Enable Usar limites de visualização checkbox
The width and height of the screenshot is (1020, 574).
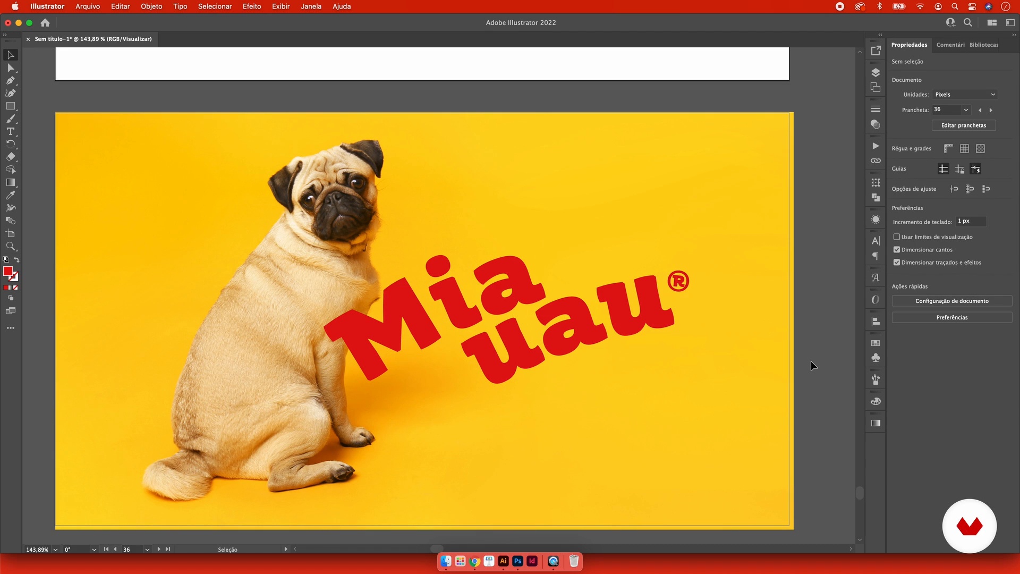(x=897, y=237)
